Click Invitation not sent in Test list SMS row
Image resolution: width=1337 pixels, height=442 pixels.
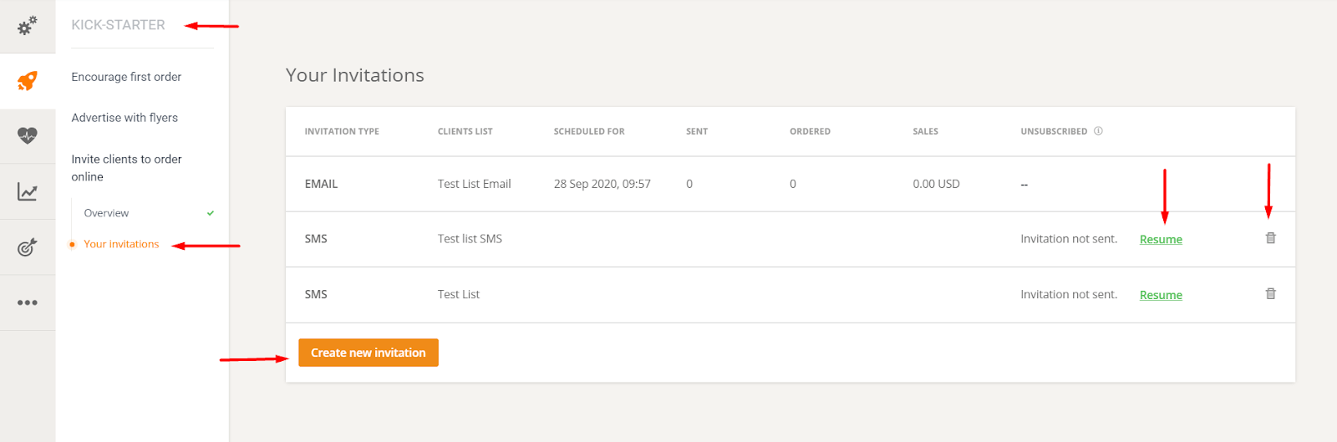1069,239
